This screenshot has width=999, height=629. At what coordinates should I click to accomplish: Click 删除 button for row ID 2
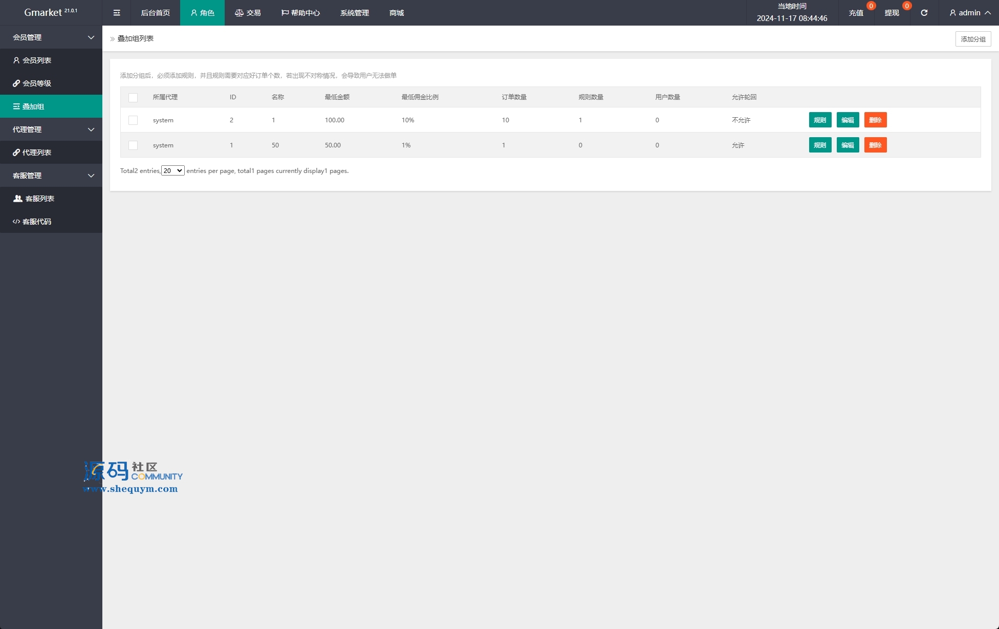[875, 120]
